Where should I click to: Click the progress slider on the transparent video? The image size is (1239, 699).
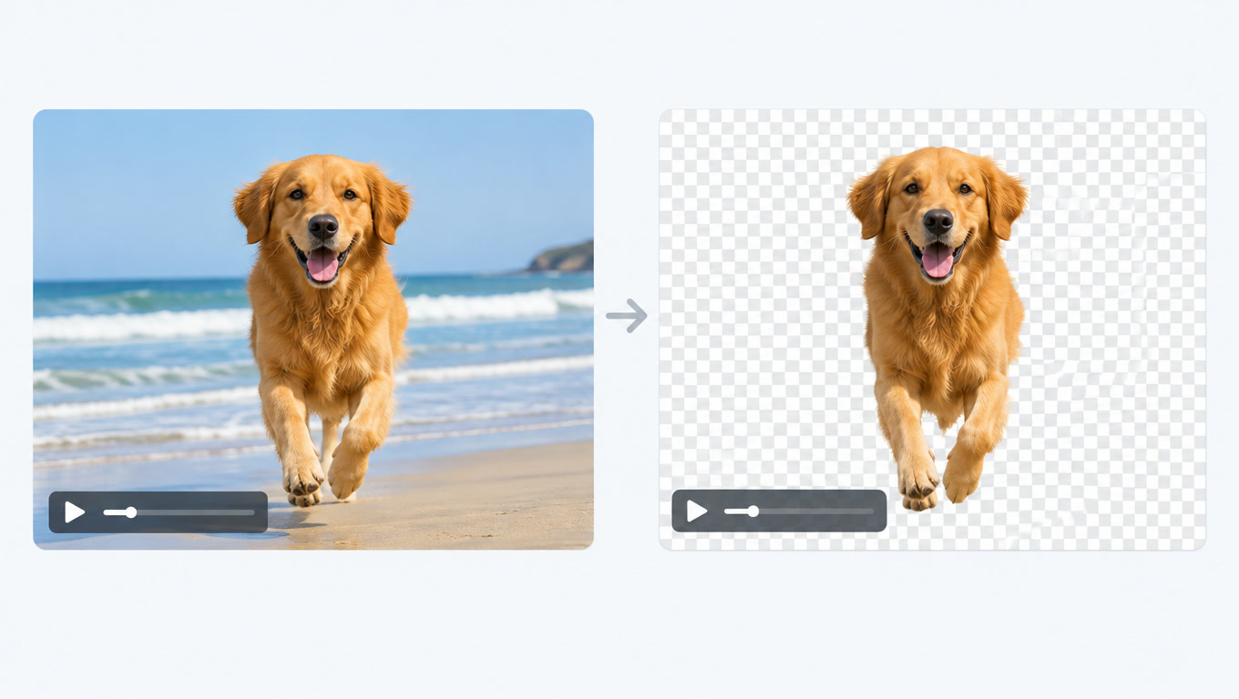(x=800, y=512)
